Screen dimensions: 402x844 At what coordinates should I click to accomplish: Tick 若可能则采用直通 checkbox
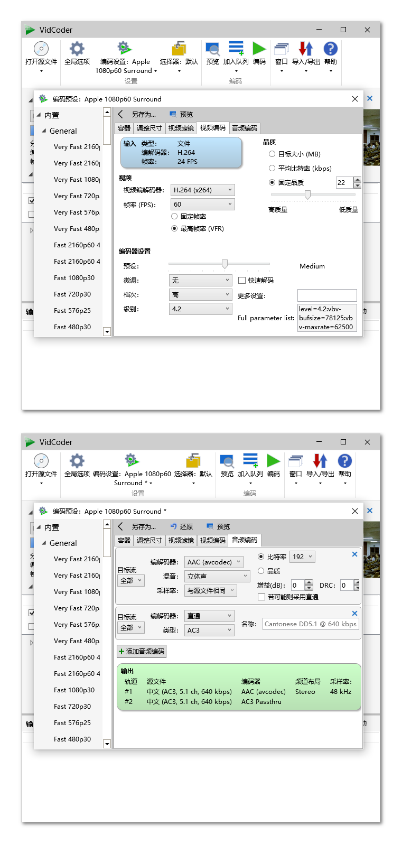[x=261, y=597]
